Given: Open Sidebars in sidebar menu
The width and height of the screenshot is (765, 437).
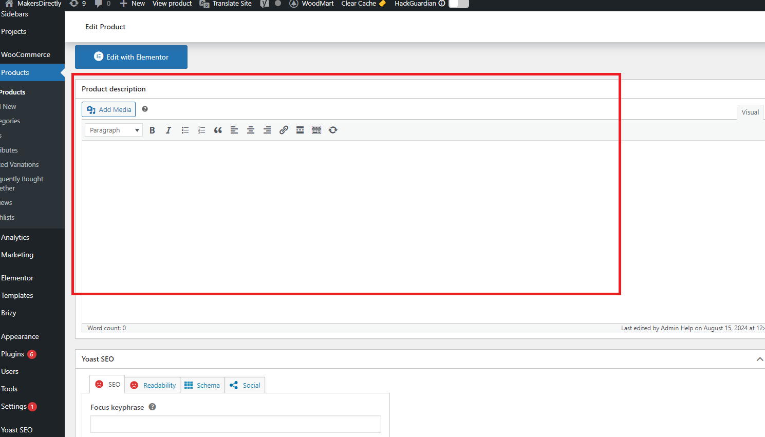Looking at the screenshot, I should [x=14, y=14].
